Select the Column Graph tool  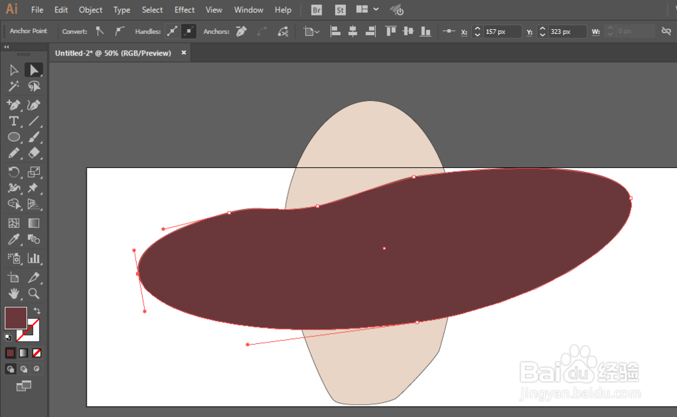[x=34, y=259]
